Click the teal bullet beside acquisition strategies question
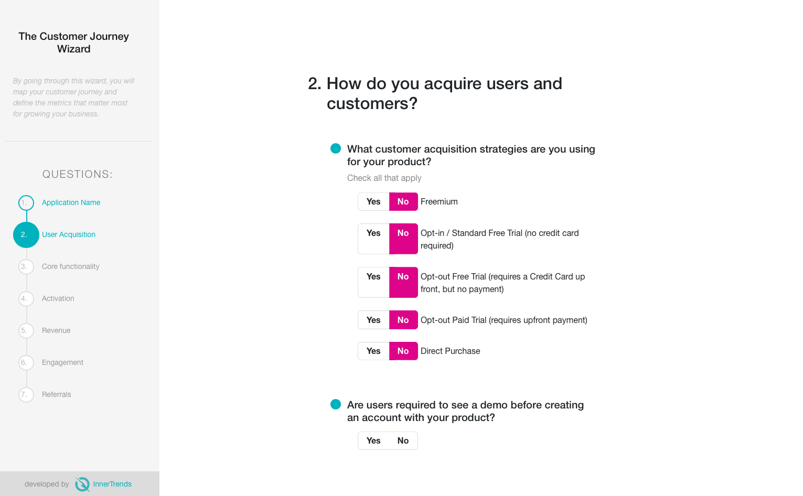The image size is (803, 496). click(335, 148)
